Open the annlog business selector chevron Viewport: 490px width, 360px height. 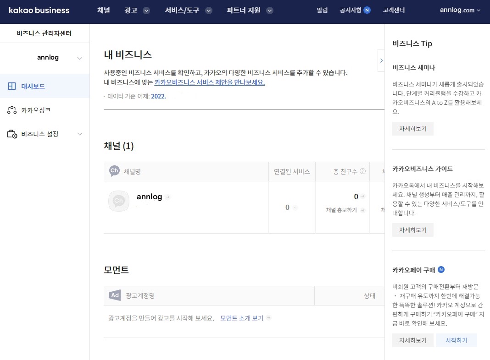click(x=80, y=58)
